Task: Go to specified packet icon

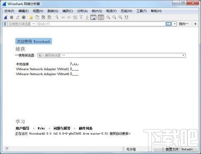Action: click(75, 17)
